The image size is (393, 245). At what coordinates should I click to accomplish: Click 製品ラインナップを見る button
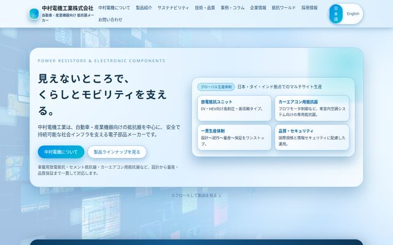point(117,152)
